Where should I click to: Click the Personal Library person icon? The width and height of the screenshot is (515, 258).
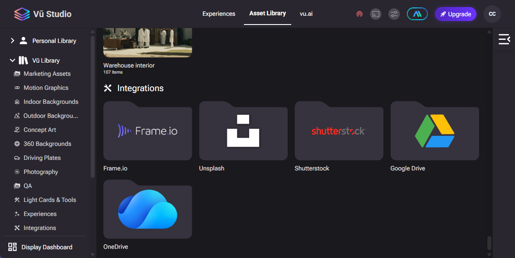(23, 41)
